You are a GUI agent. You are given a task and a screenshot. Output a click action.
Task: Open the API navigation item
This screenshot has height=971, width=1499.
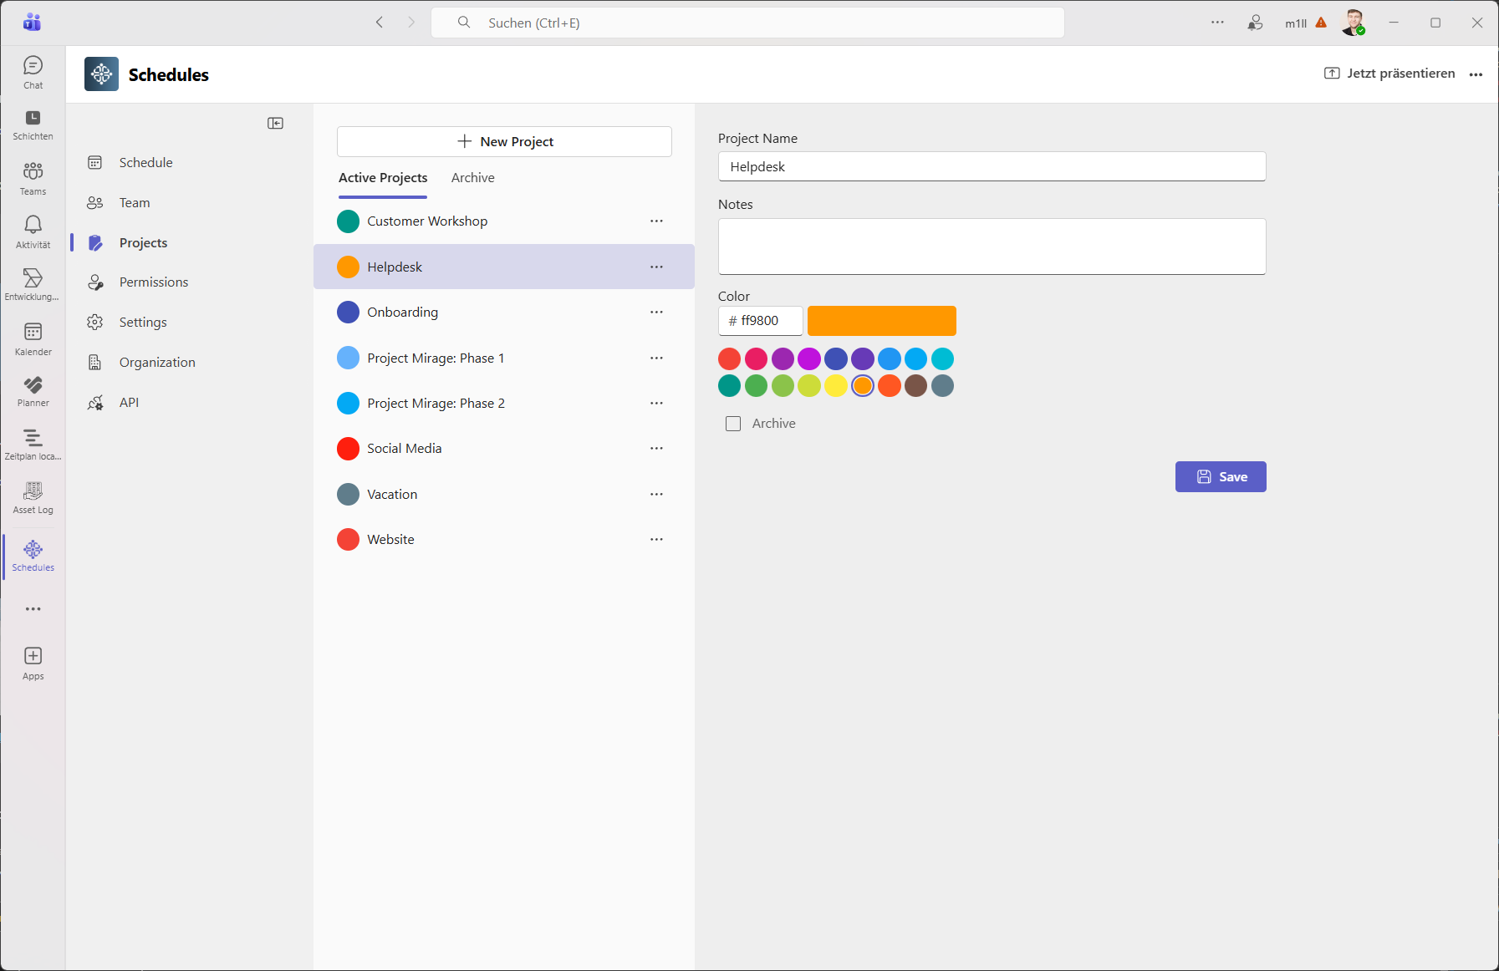(x=129, y=403)
